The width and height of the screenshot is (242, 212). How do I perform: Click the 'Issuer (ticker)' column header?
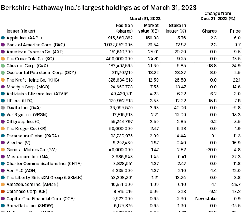(x=21, y=31)
